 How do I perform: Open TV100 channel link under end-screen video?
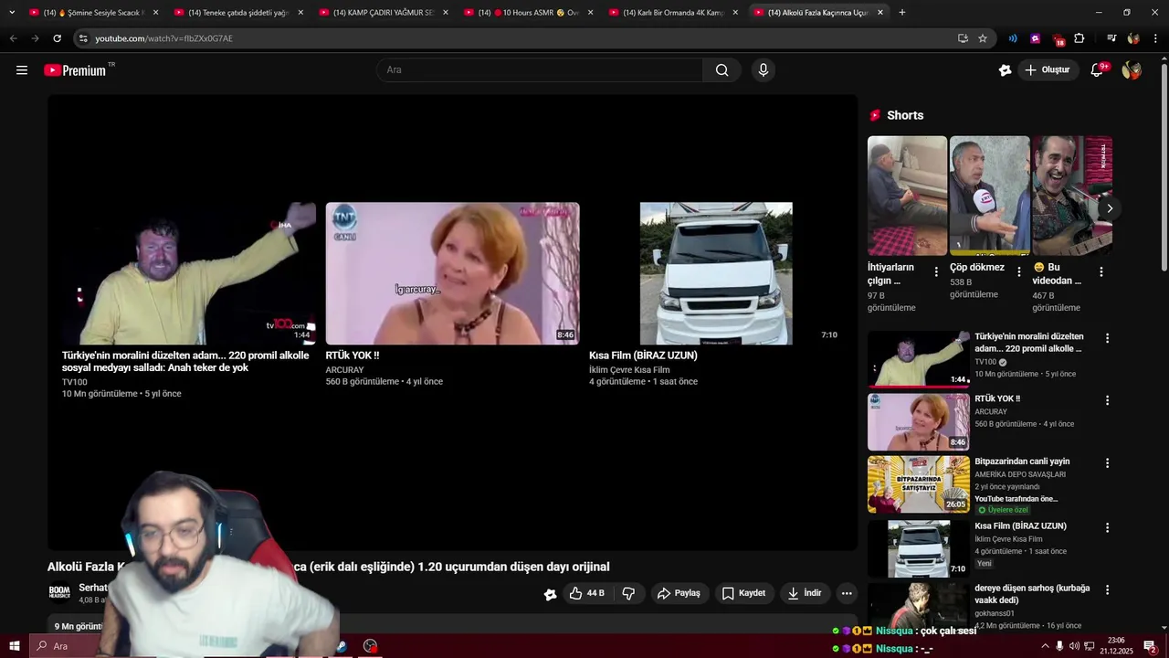(75, 382)
